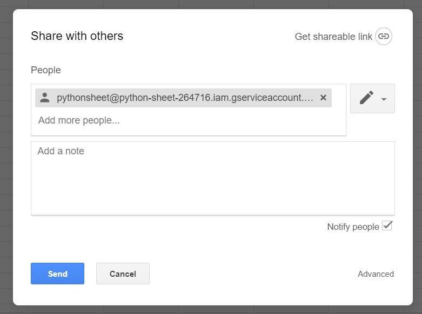Click the chain link icon
This screenshot has width=422, height=314.
(x=383, y=36)
